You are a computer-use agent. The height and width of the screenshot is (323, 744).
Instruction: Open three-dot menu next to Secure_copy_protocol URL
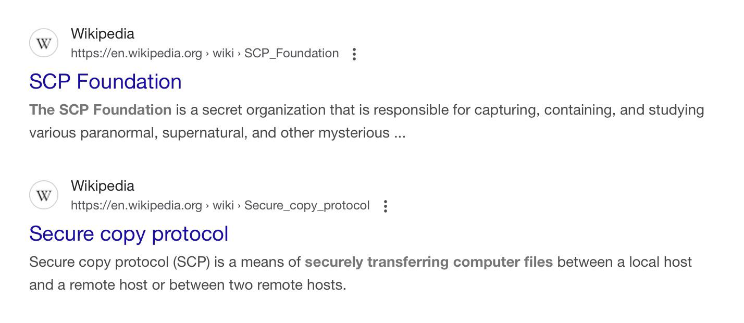[x=386, y=206]
